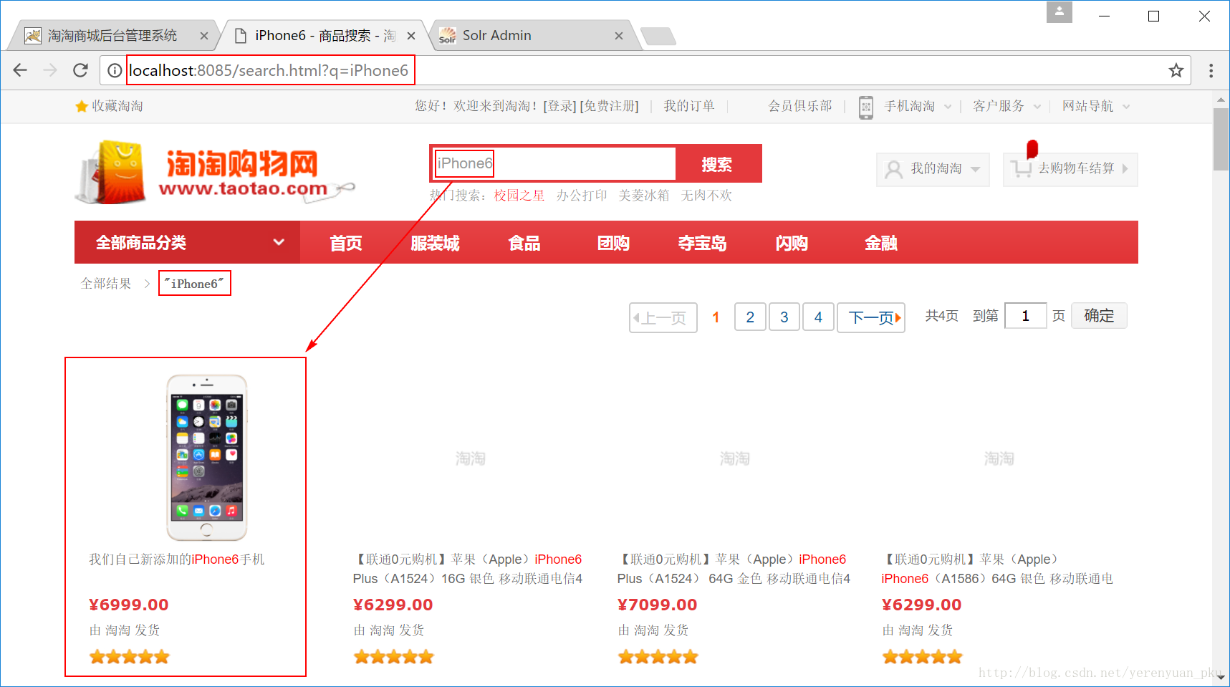Open a new browser tab
1230x687 pixels.
(x=658, y=36)
